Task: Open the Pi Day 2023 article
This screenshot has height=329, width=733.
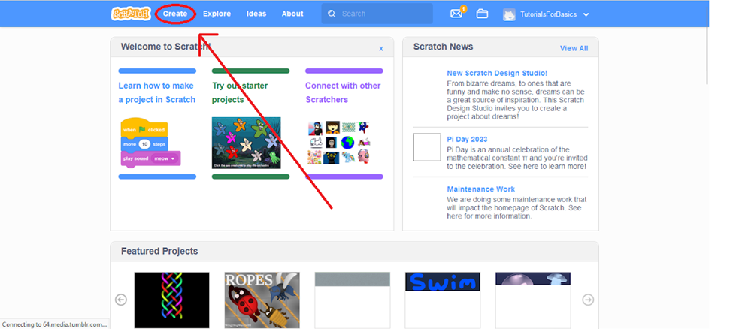Action: coord(467,139)
